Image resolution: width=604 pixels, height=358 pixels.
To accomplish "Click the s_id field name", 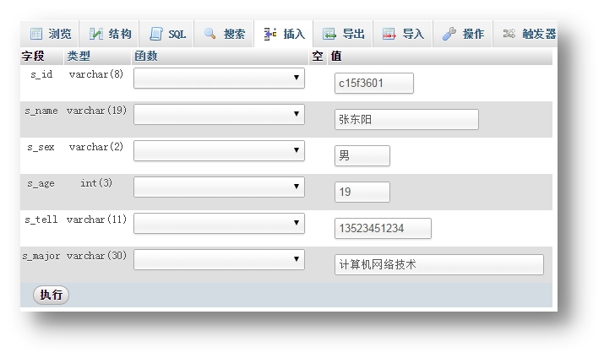I will coord(41,74).
